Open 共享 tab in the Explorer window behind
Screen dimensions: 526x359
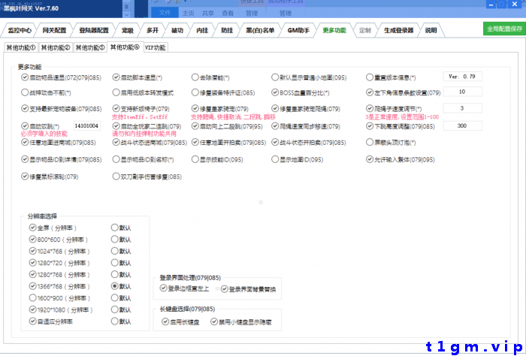207,13
